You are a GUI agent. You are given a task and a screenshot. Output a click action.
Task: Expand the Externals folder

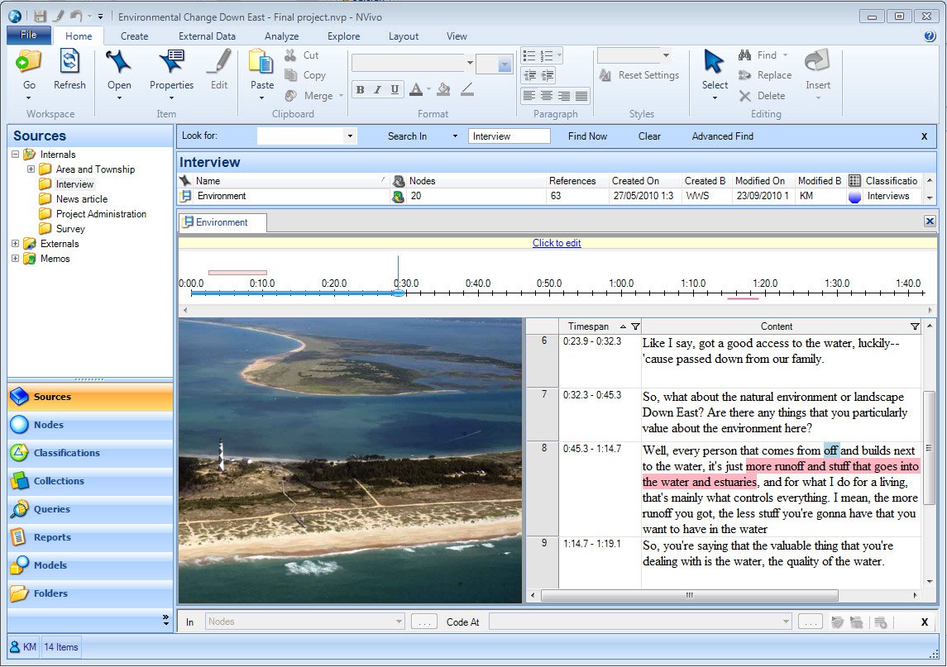pyautogui.click(x=15, y=243)
